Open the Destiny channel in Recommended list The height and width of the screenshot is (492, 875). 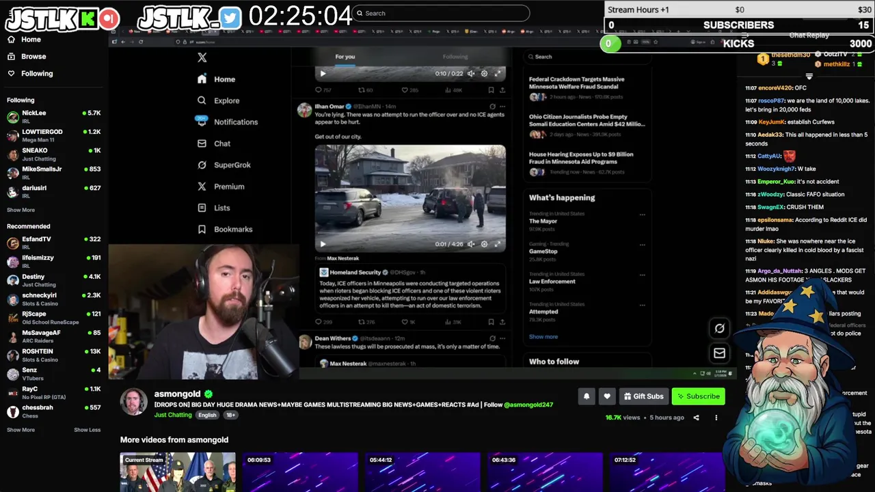pyautogui.click(x=53, y=280)
